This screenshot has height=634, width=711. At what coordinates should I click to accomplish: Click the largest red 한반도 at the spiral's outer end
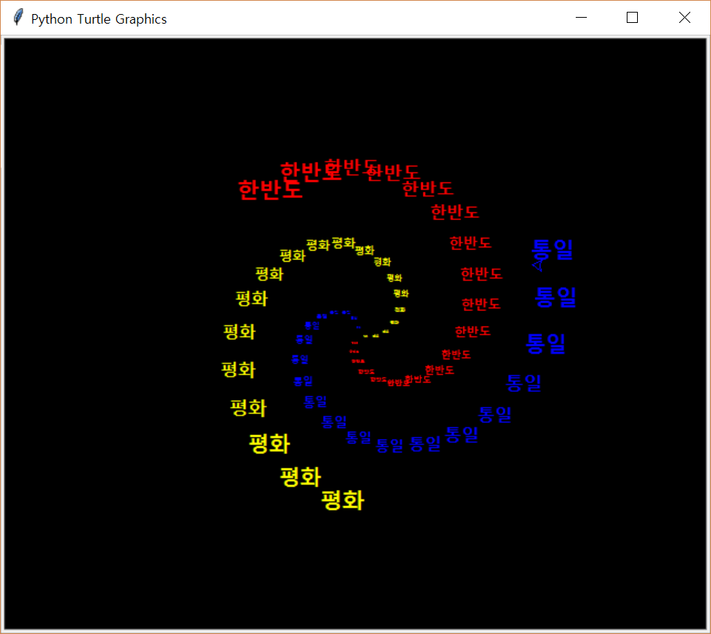pos(270,189)
